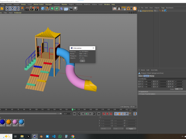Toggle Autokeying red button

[107, 114]
